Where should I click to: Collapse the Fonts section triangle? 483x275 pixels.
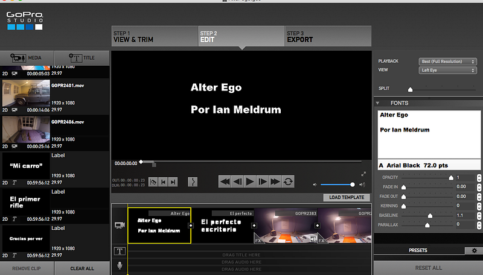[x=377, y=103]
